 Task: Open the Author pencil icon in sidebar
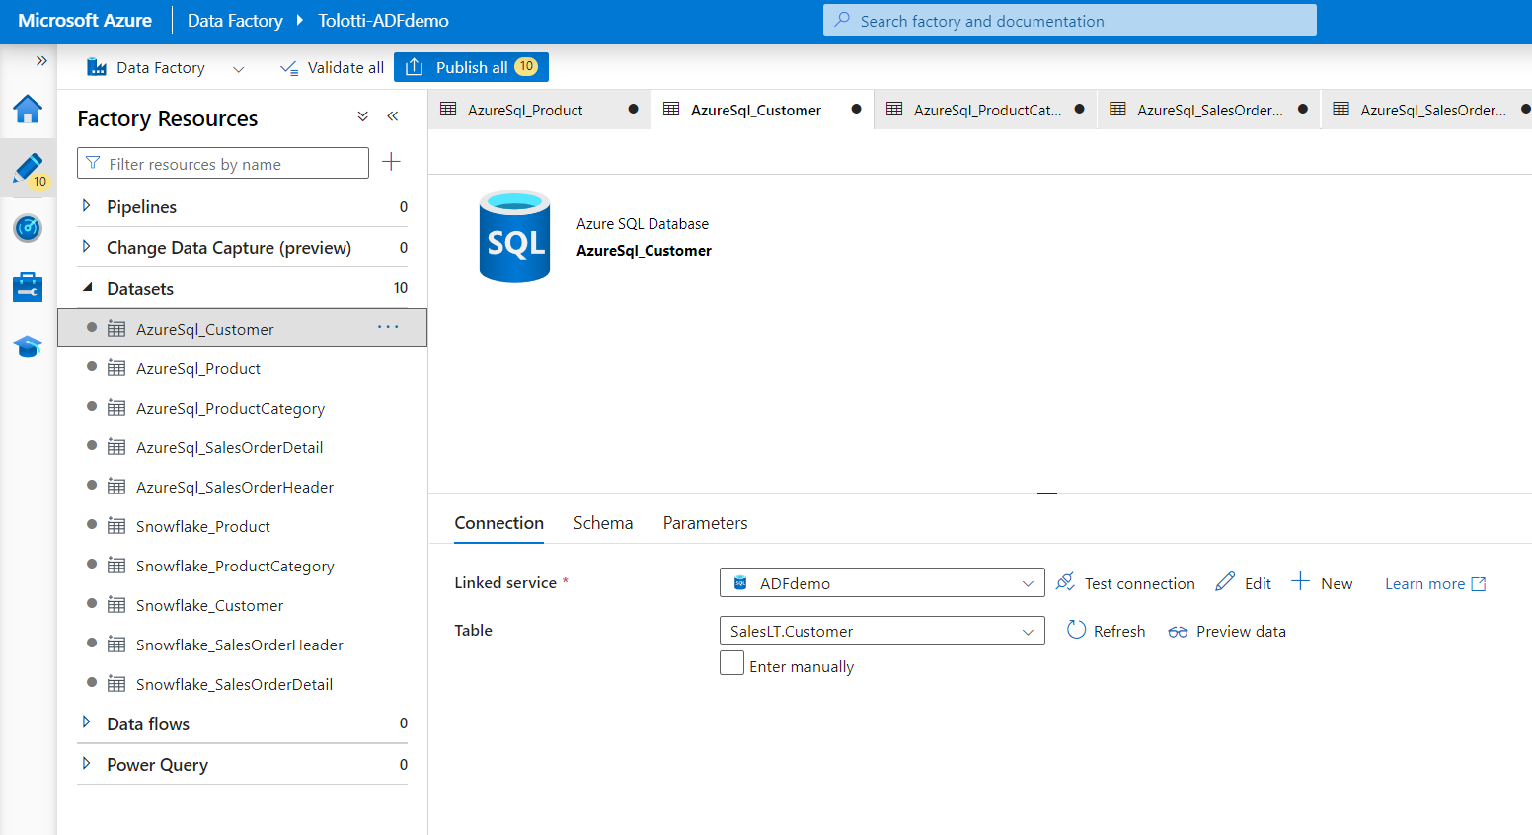pos(28,169)
